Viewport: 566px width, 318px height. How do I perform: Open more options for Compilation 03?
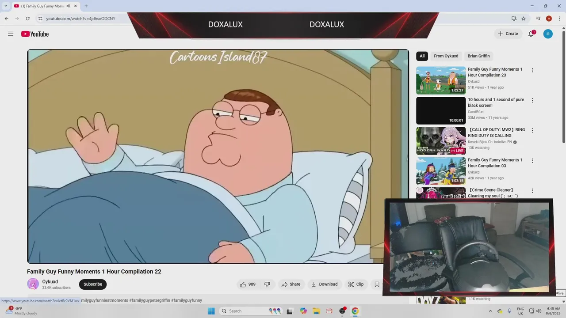click(x=532, y=161)
